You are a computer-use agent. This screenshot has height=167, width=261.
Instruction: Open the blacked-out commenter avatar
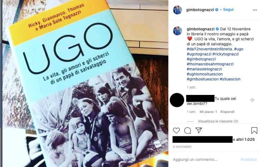tap(177, 100)
